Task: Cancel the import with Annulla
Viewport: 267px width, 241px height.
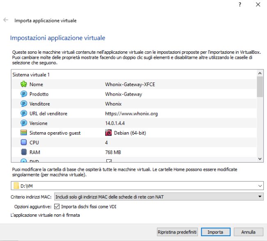Action: pos(249,232)
